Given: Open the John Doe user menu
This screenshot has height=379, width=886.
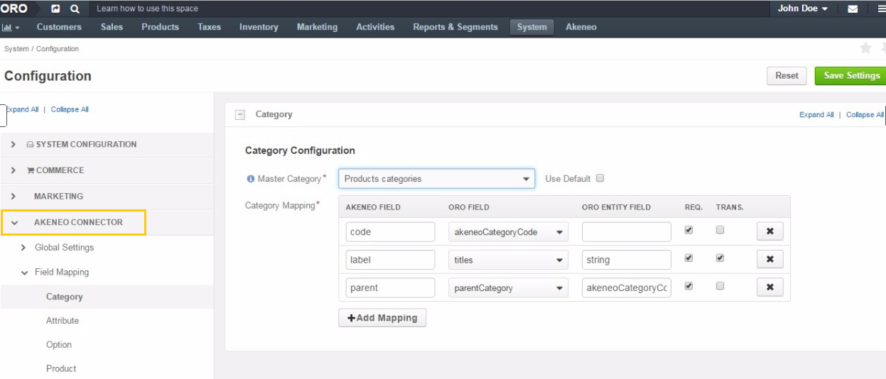Looking at the screenshot, I should 803,9.
